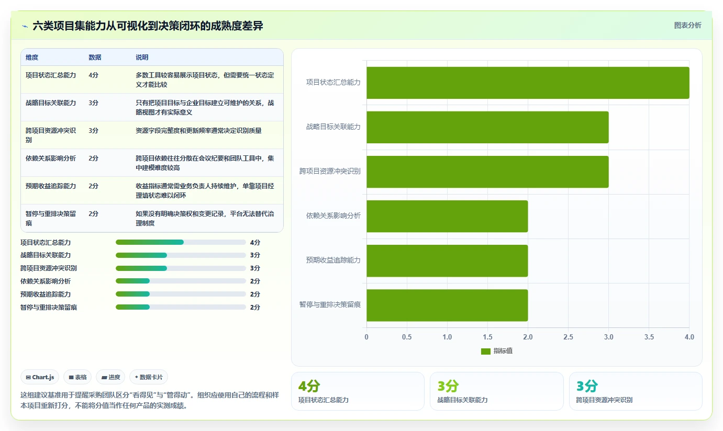The image size is (723, 431).
Task: Open the 3分 战略目标关联能力 data card
Action: pos(496,391)
